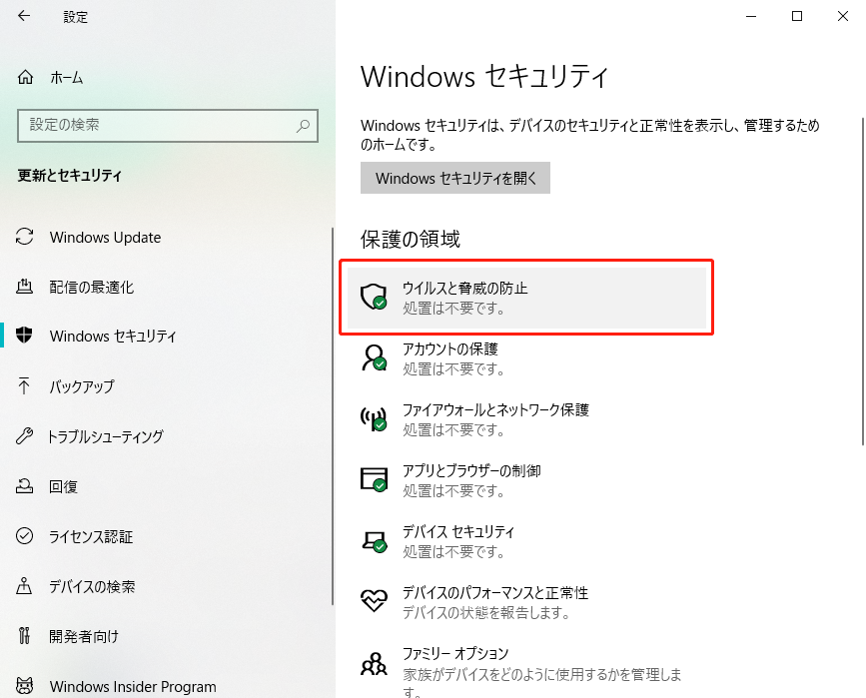Open アプリとブラウザーの制御 area
866x698 pixels.
click(x=526, y=480)
